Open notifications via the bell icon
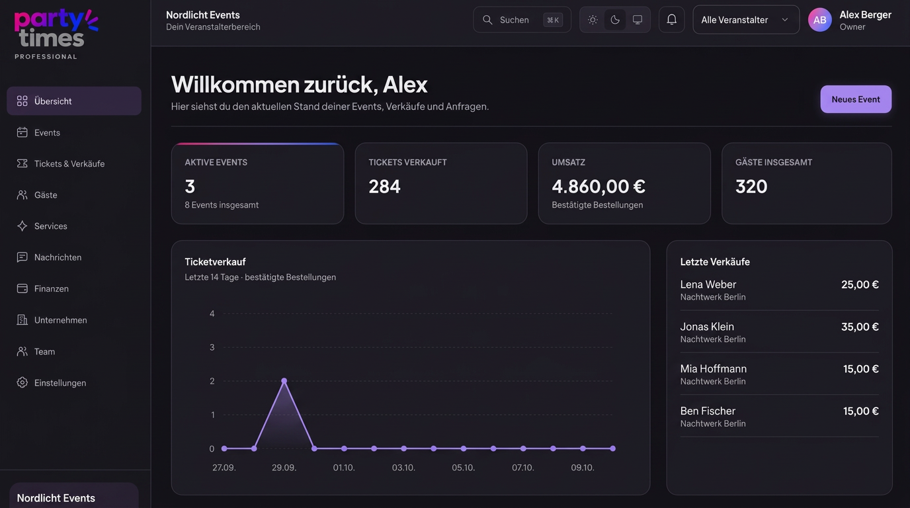This screenshot has height=508, width=910. pos(671,20)
